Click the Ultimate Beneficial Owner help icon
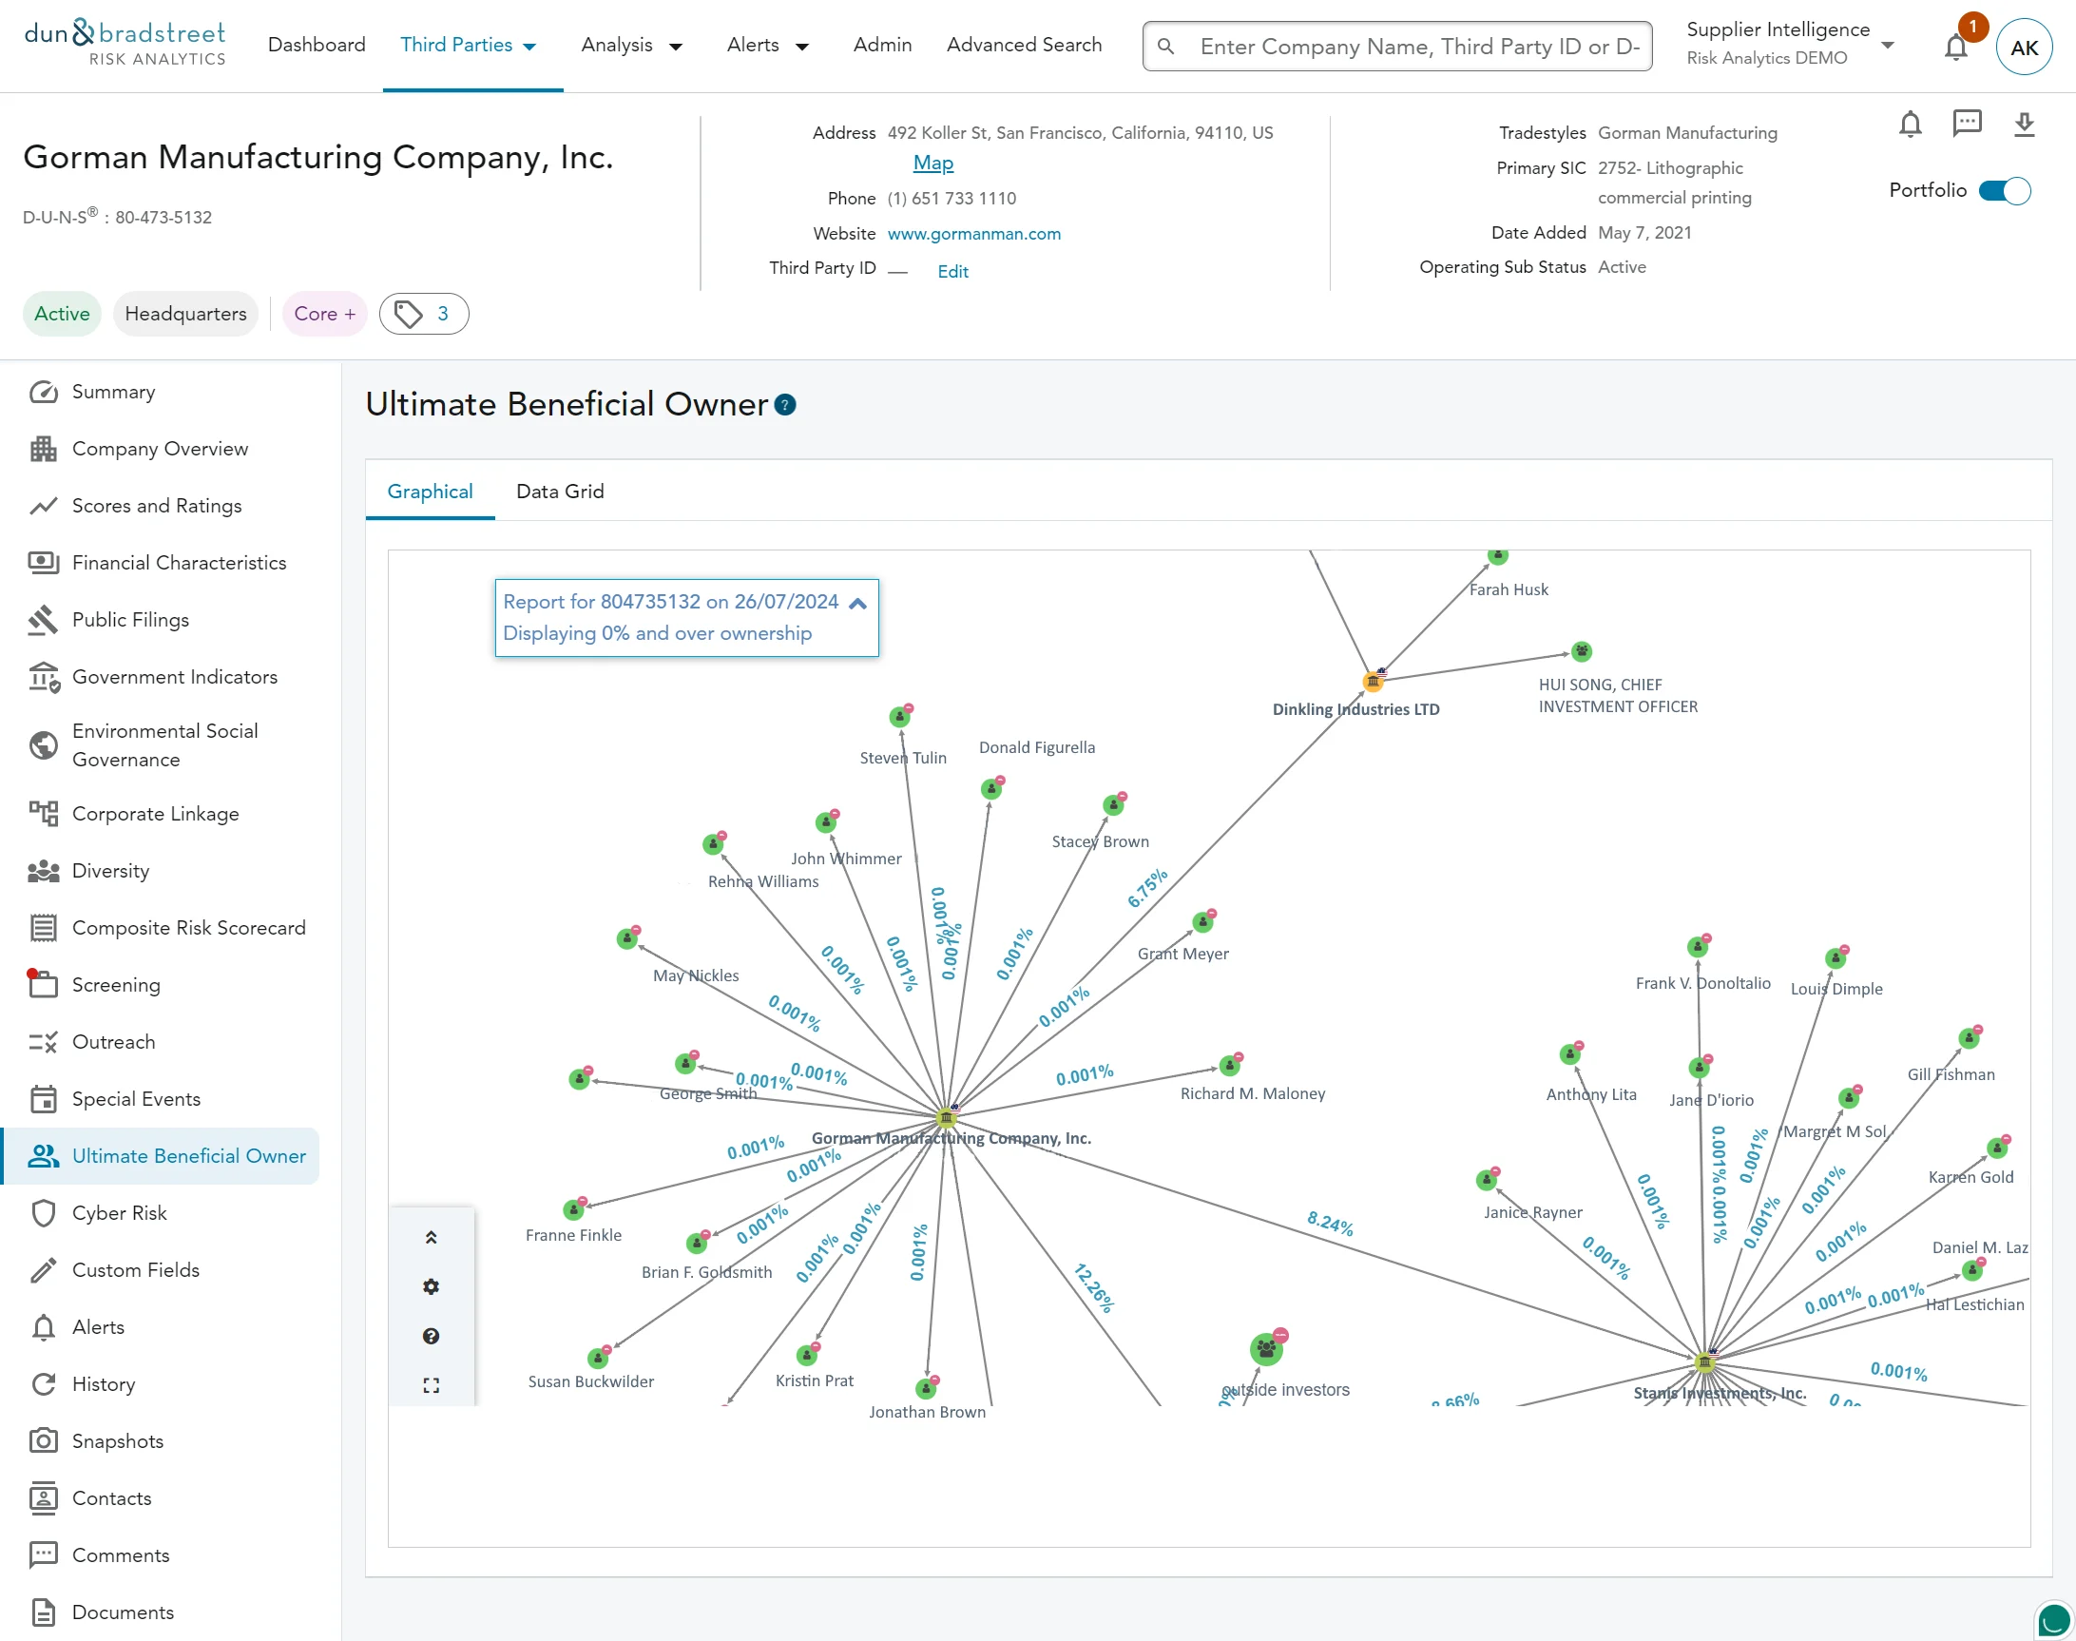 pyautogui.click(x=785, y=404)
